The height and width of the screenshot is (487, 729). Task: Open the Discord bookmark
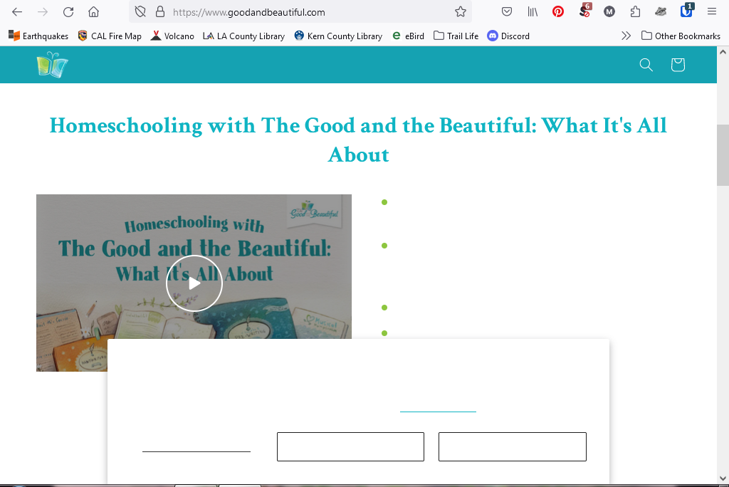(x=508, y=36)
